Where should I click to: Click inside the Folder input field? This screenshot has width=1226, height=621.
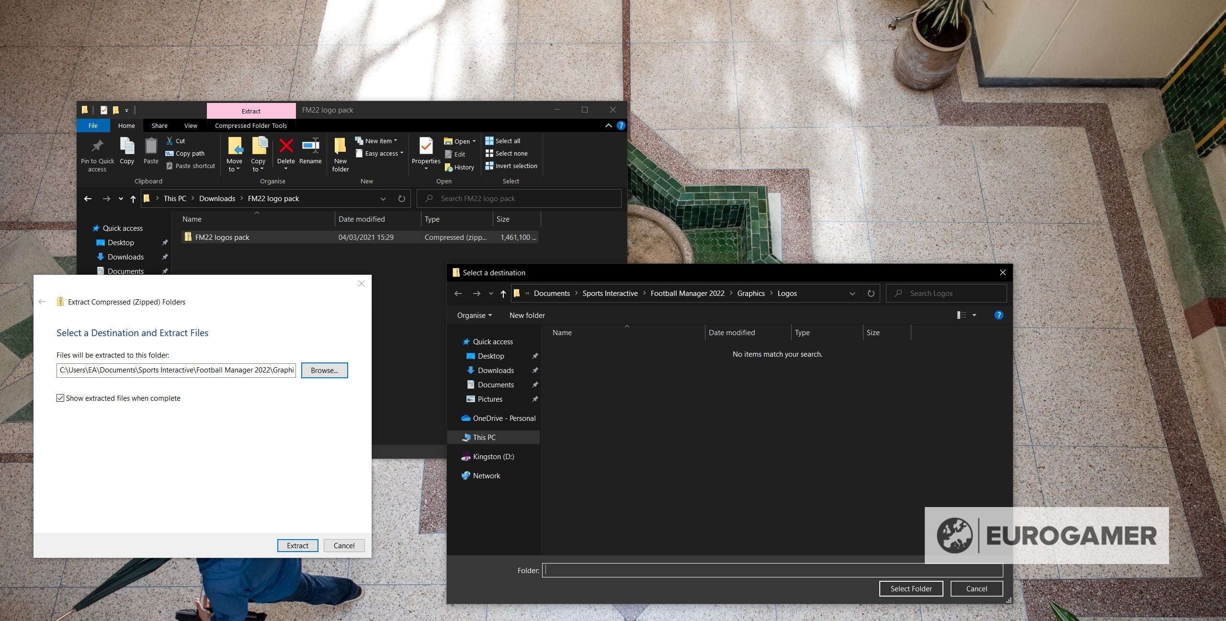click(x=766, y=570)
